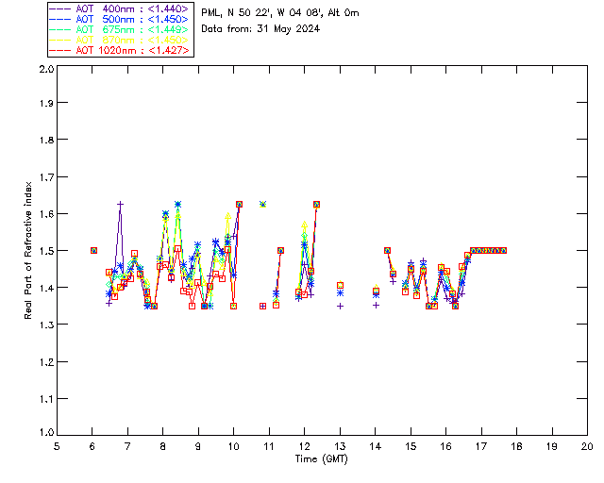This screenshot has height=483, width=604.
Task: Click the 'Time (GMT)' x-axis label
Action: coord(322,458)
